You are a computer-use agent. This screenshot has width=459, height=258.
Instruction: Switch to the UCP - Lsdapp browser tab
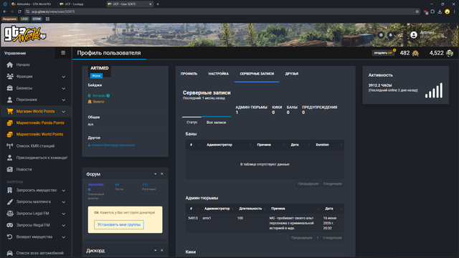(74, 4)
